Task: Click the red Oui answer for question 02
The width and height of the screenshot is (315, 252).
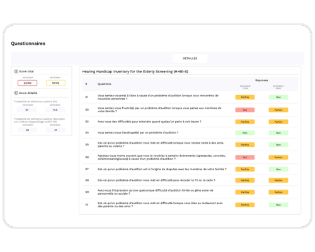Action: point(245,110)
